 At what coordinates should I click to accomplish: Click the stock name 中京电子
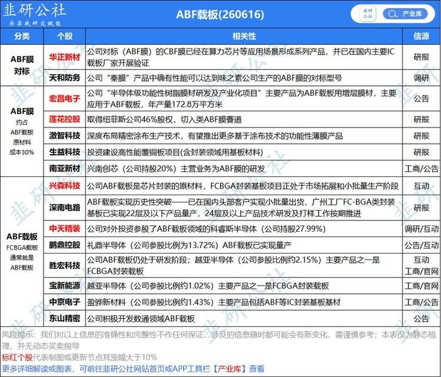65,302
